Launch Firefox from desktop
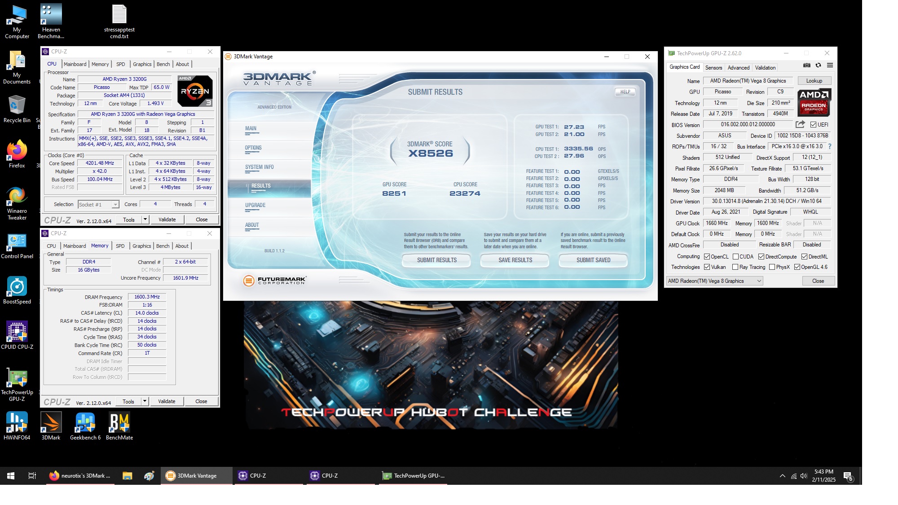The height and width of the screenshot is (505, 898). pos(17,154)
